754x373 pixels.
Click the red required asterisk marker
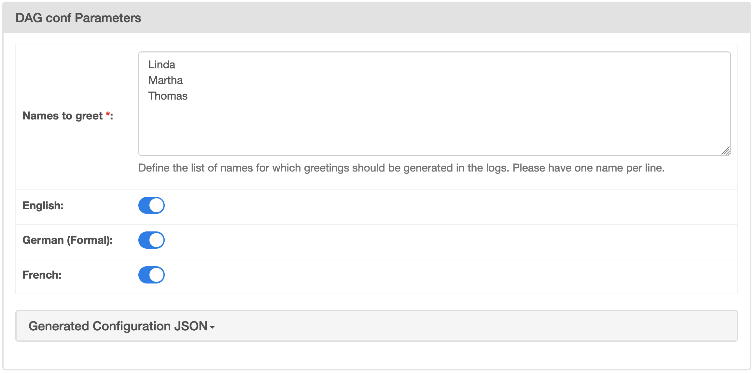(x=107, y=115)
